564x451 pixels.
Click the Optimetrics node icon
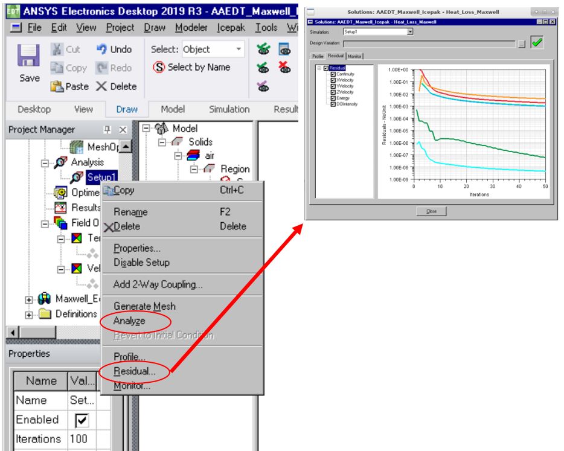tap(60, 193)
